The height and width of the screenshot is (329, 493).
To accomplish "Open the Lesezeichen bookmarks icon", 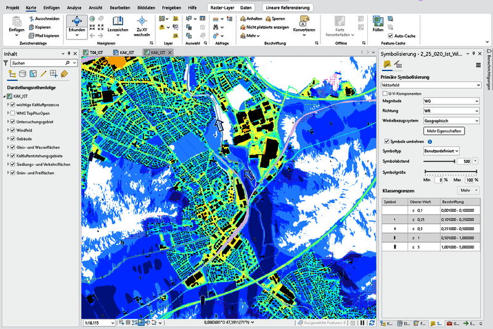I will [x=118, y=22].
